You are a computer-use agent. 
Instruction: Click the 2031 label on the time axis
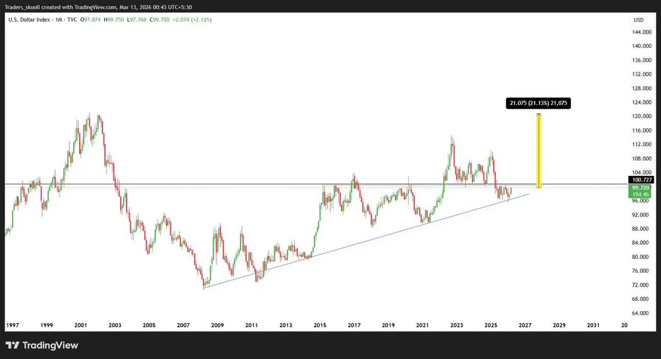[x=593, y=325]
